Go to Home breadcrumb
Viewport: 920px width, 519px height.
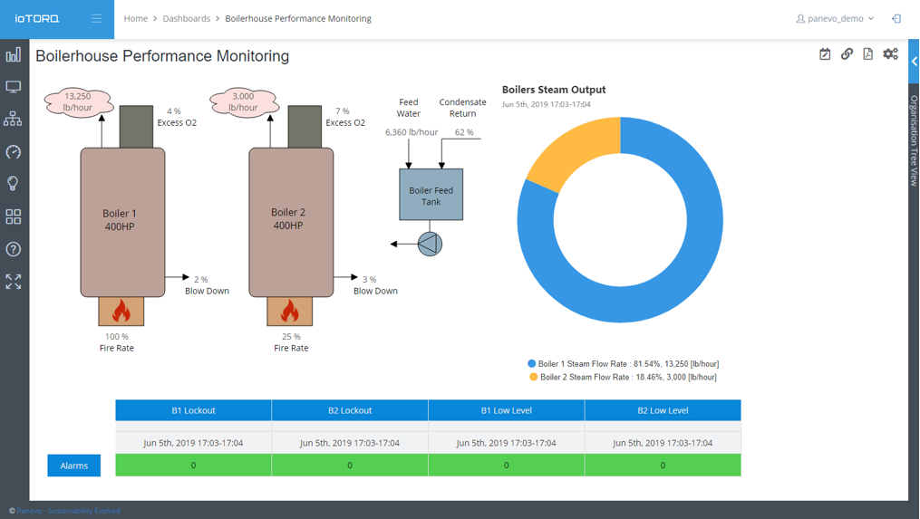(136, 19)
